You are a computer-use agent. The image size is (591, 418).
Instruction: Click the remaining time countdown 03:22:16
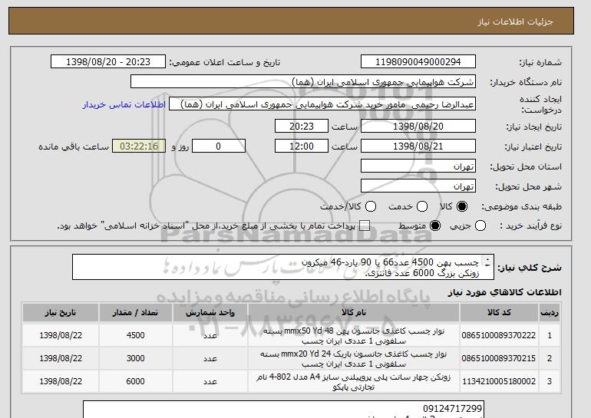[139, 146]
